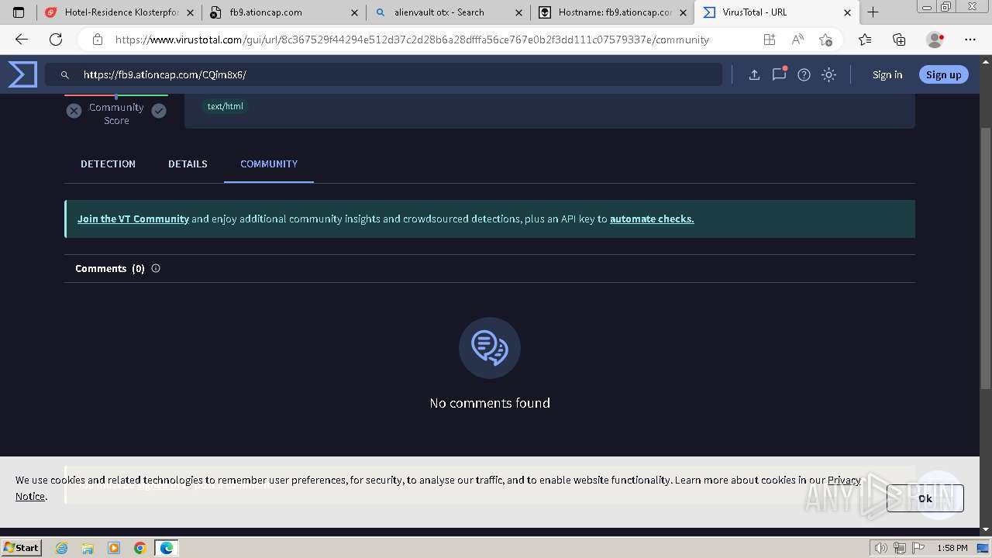Open the notifications chat icon

click(779, 74)
